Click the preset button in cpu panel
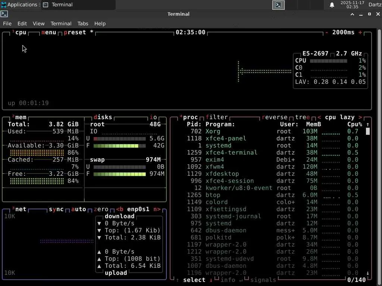Viewport: 382px width, 286px height. click(x=75, y=32)
